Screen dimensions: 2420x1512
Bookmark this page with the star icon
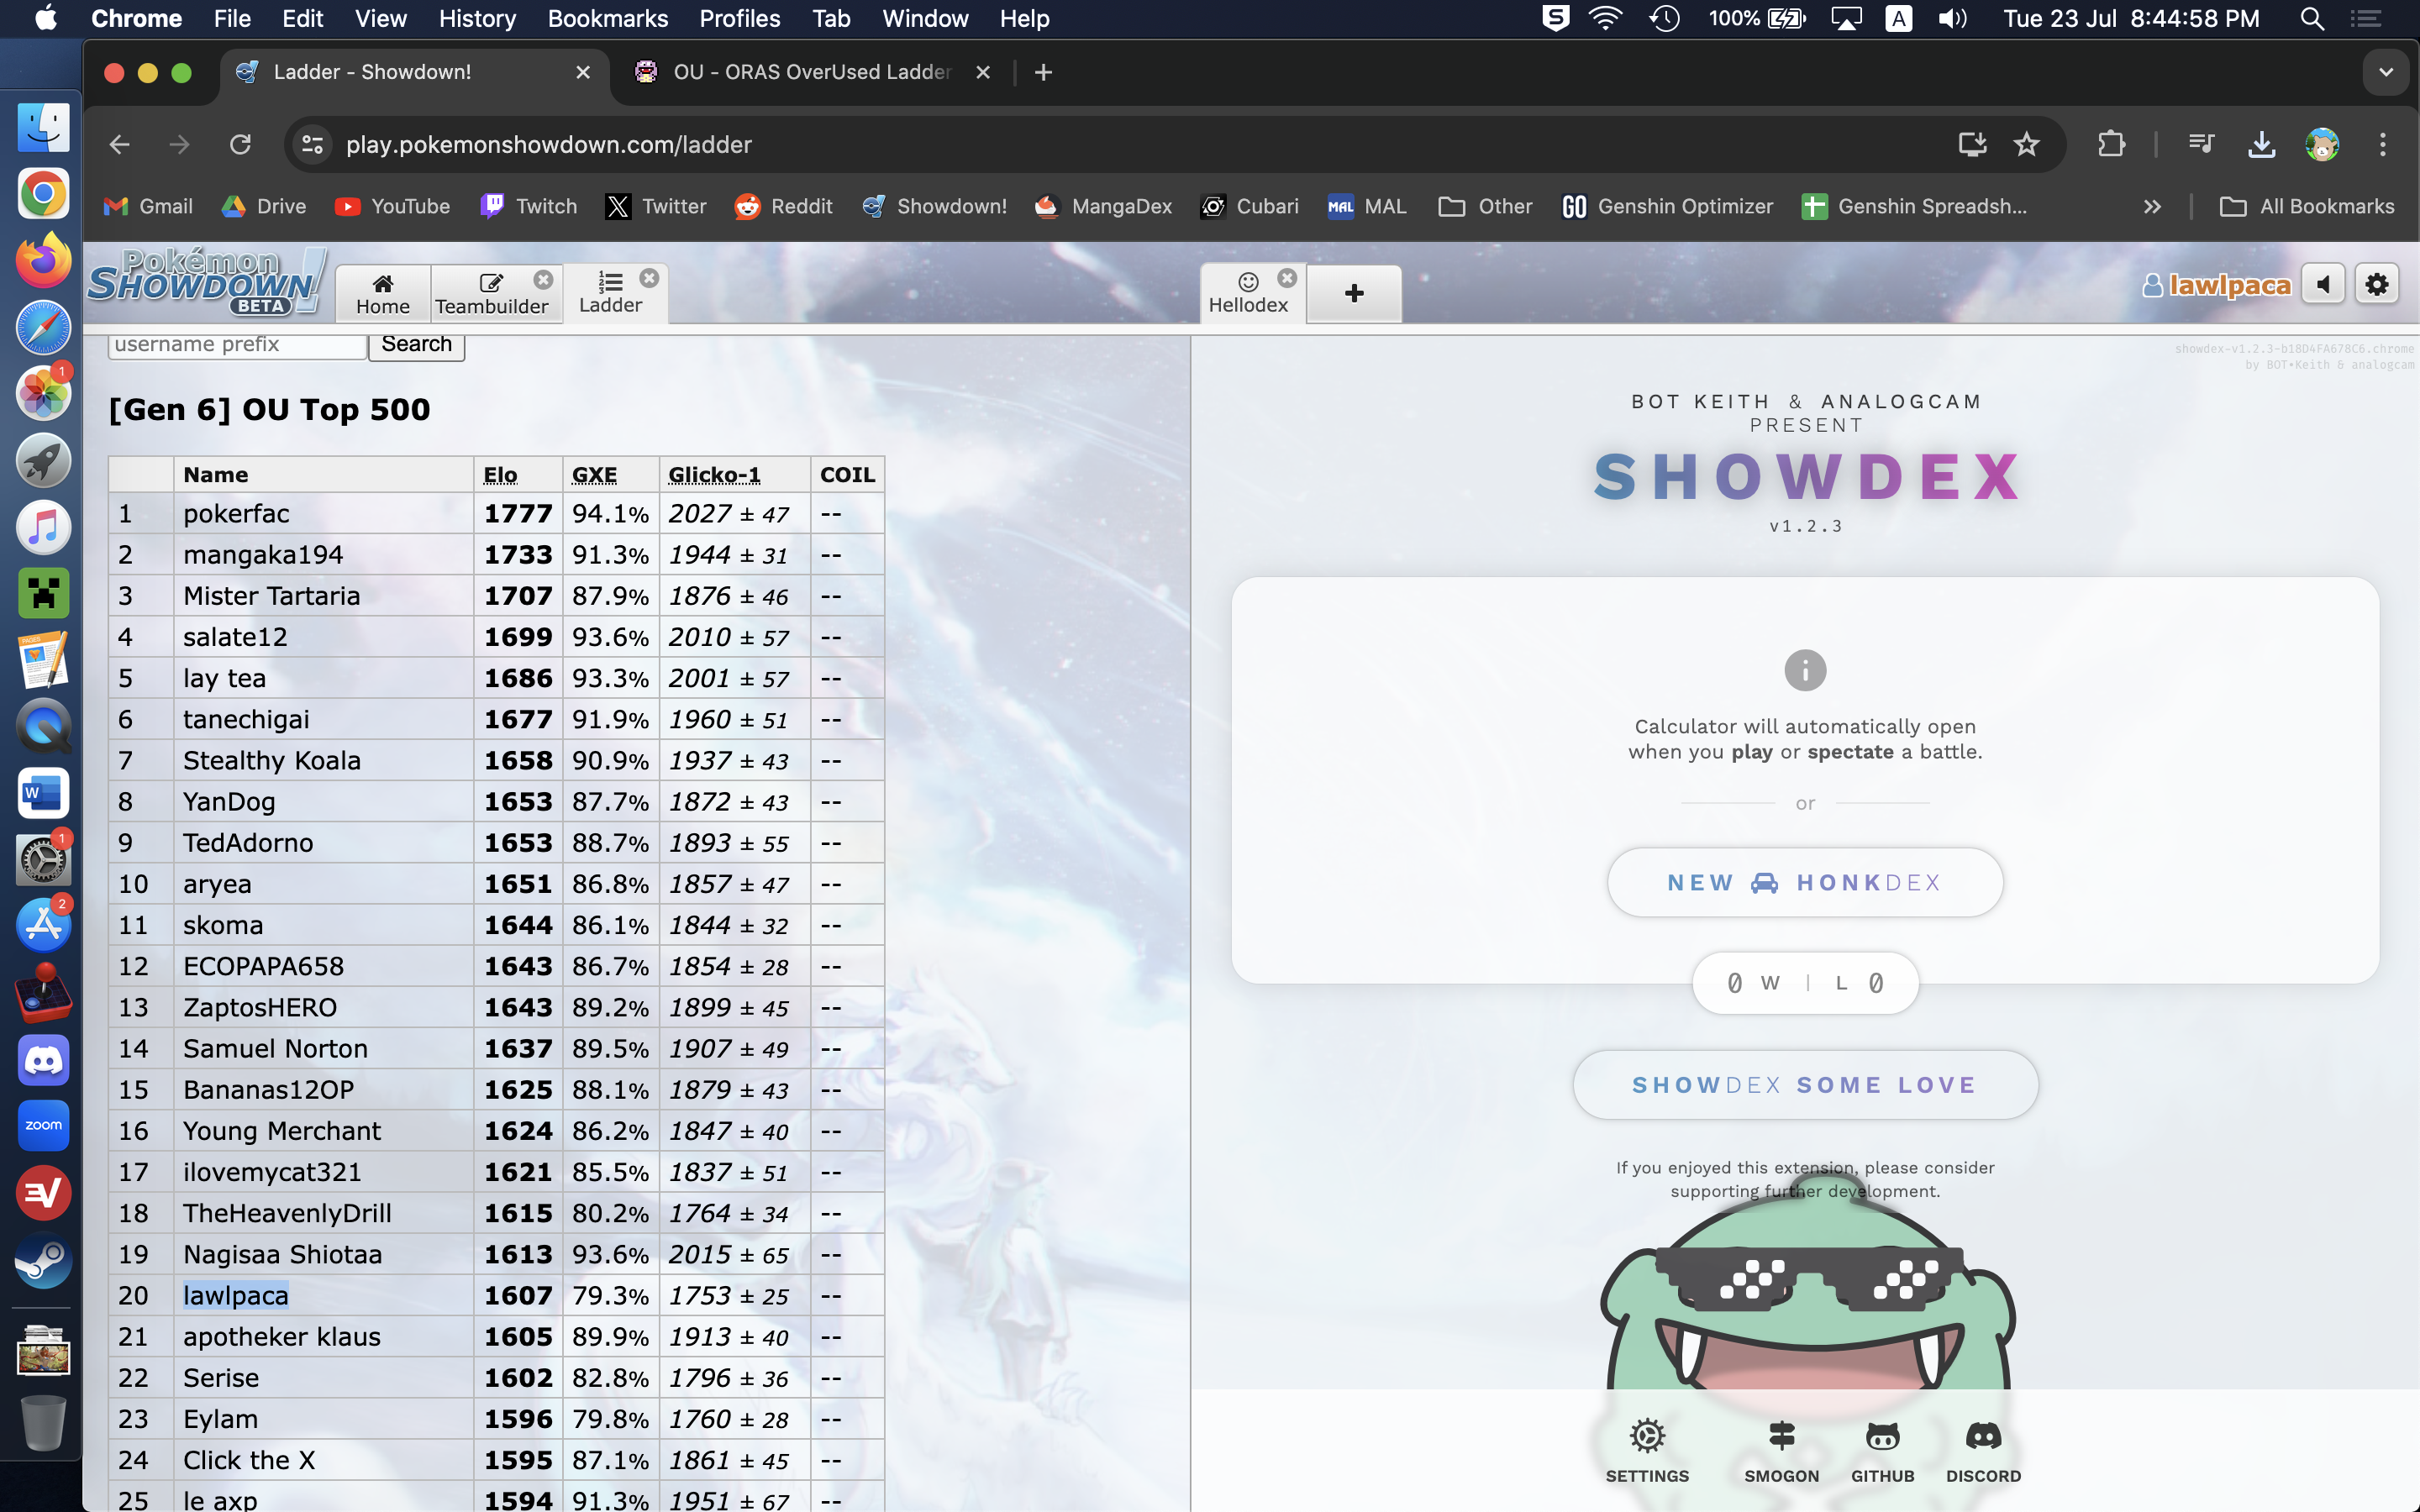[2026, 145]
